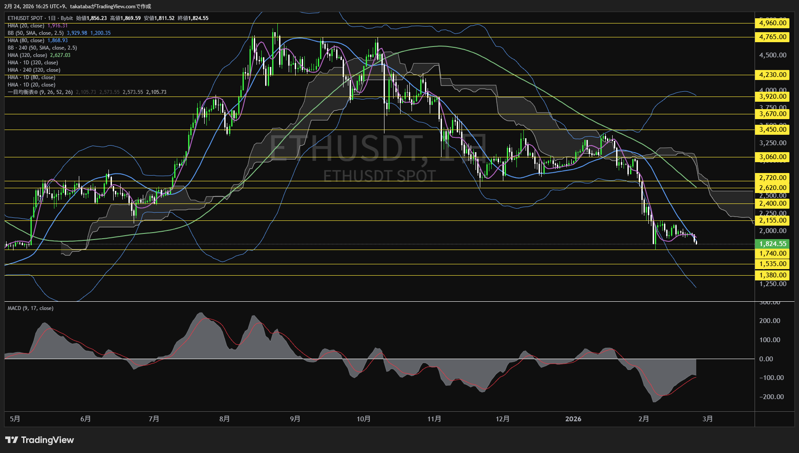
Task: Click the 0.00 level on MACD scale
Action: click(x=766, y=359)
